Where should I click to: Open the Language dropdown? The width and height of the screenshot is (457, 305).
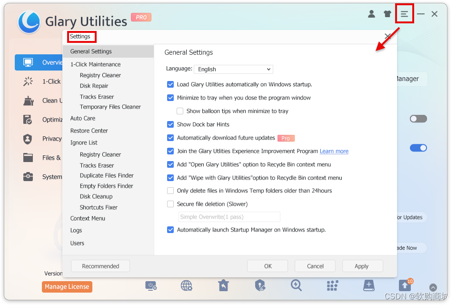tap(233, 69)
